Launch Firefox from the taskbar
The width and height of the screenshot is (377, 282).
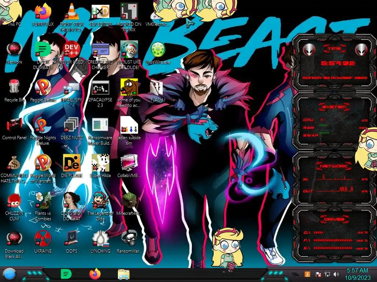(x=95, y=274)
